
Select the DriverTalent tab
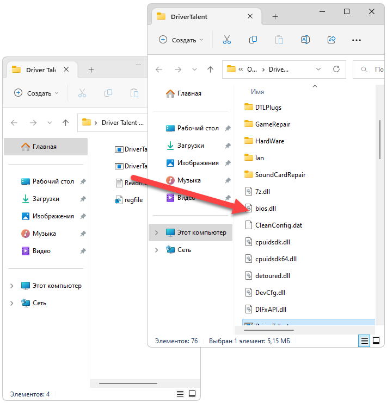click(x=207, y=17)
